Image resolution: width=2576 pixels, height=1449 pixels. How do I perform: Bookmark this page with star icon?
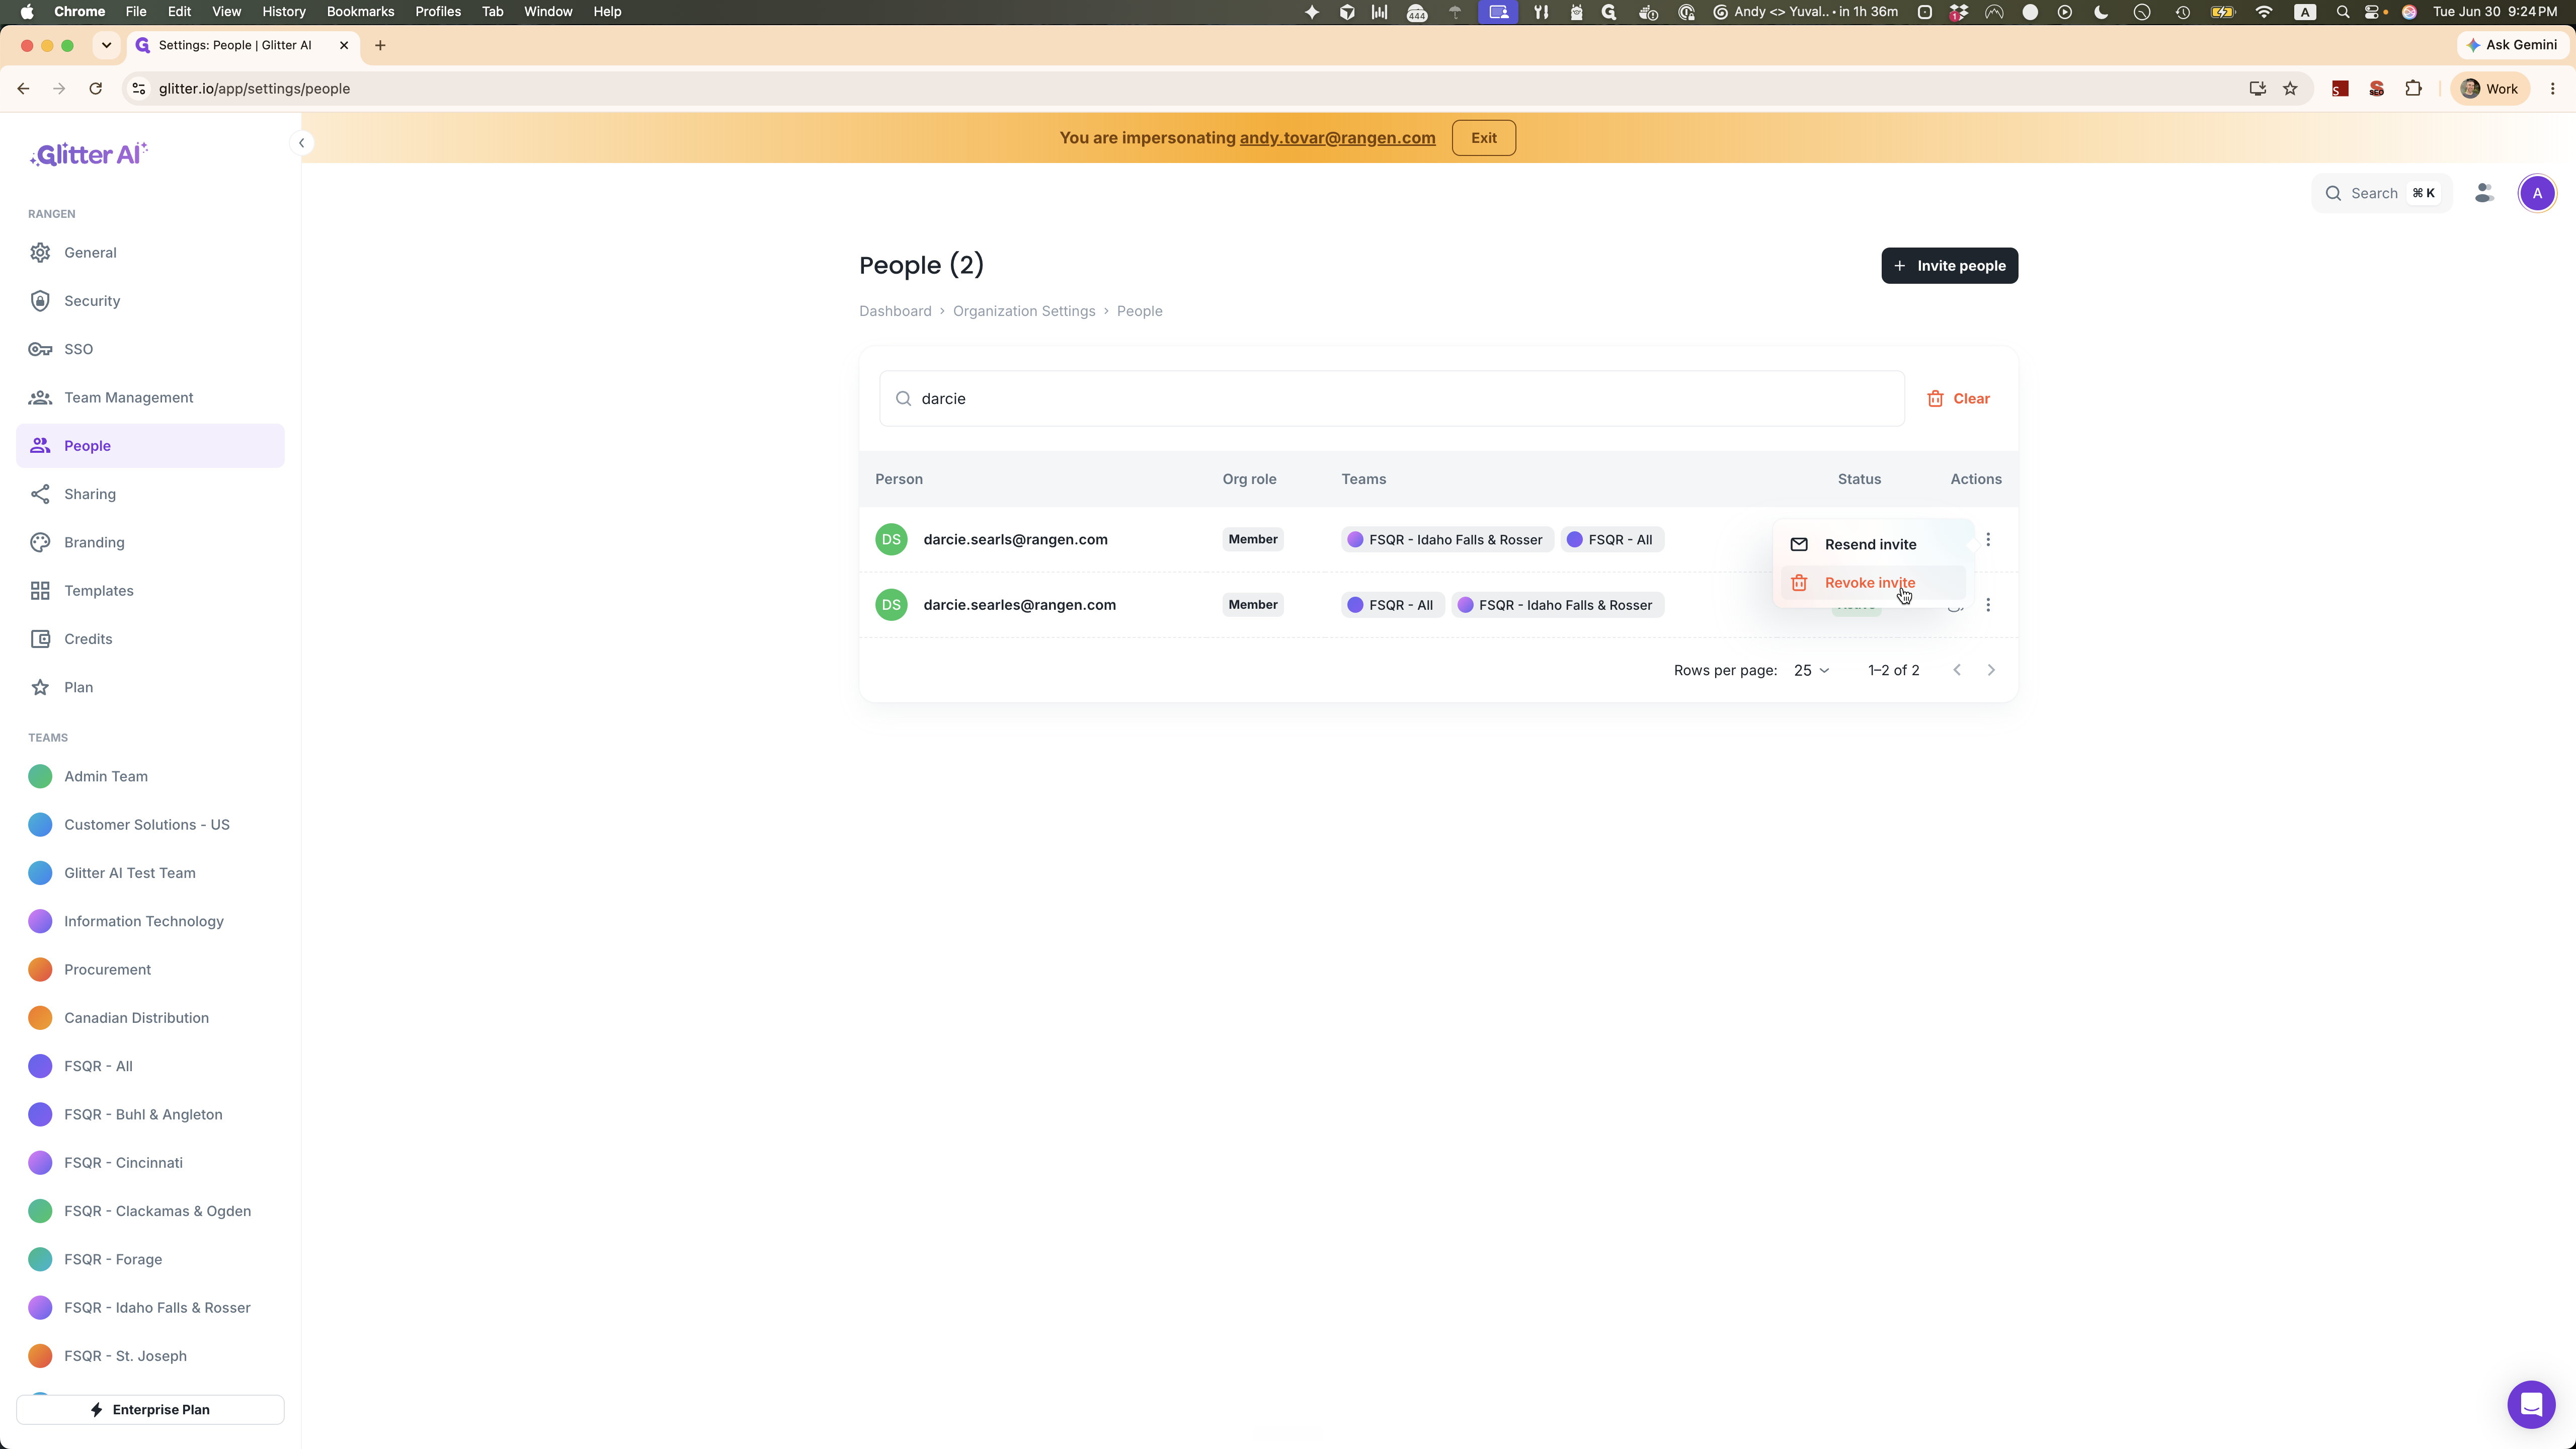pyautogui.click(x=2290, y=89)
